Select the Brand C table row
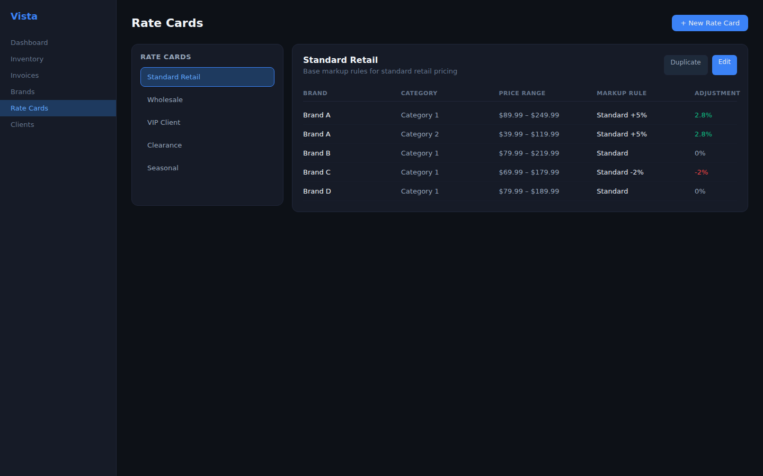The height and width of the screenshot is (476, 763). [477, 172]
